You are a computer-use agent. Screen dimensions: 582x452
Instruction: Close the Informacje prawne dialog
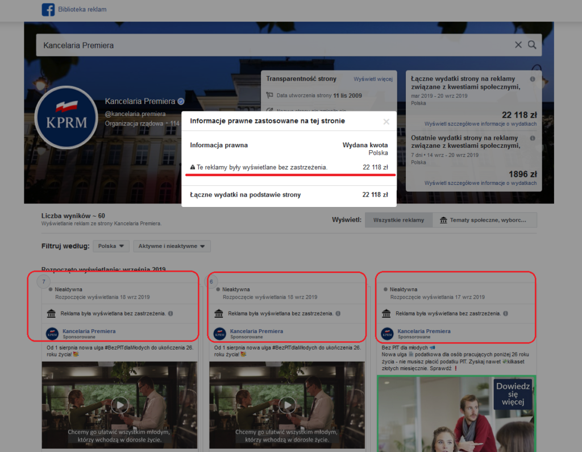pos(386,122)
